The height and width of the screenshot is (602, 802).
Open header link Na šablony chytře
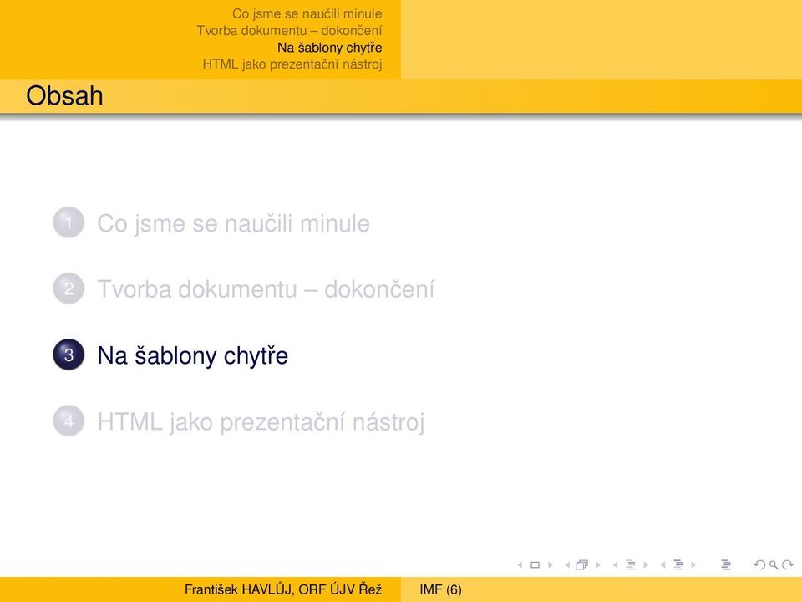(330, 48)
